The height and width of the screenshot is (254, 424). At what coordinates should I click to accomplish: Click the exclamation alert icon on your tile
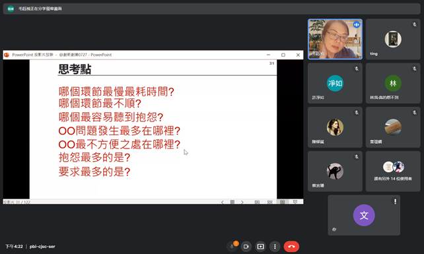(395, 201)
